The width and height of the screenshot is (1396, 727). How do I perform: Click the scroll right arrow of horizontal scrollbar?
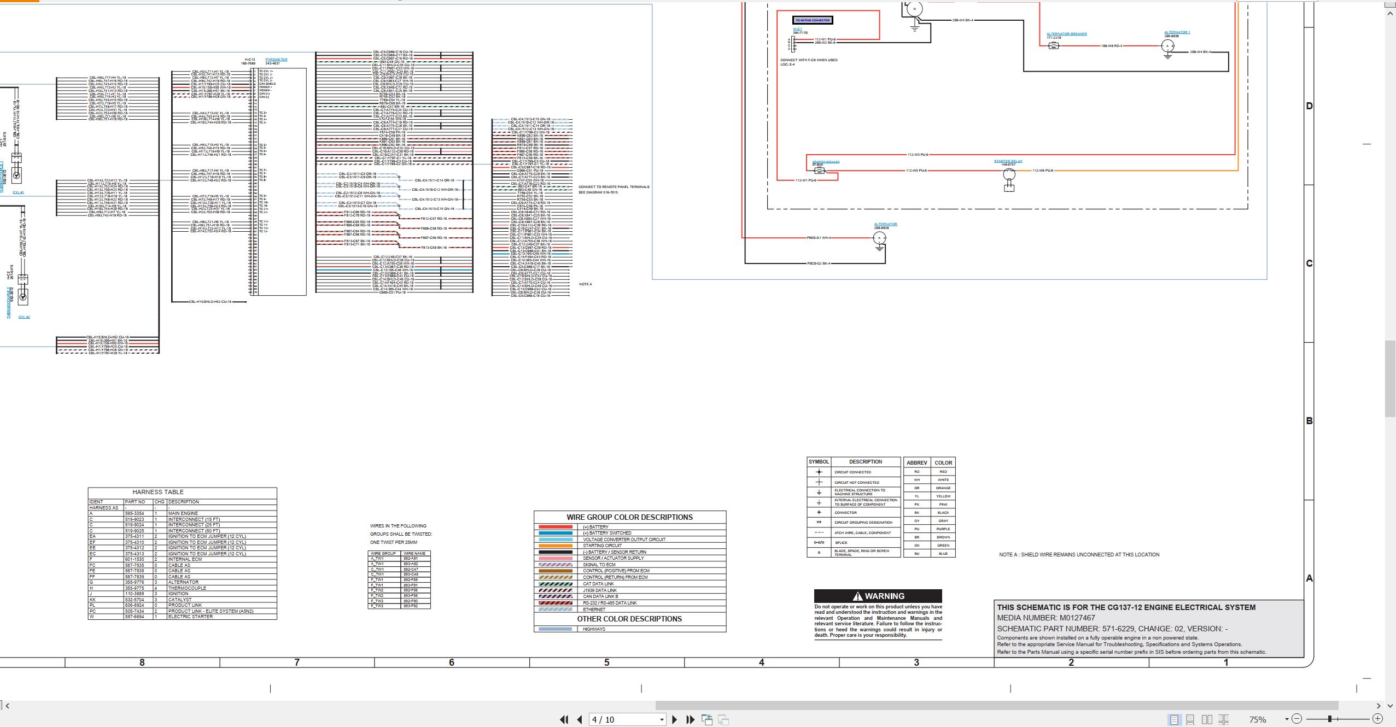(1379, 706)
